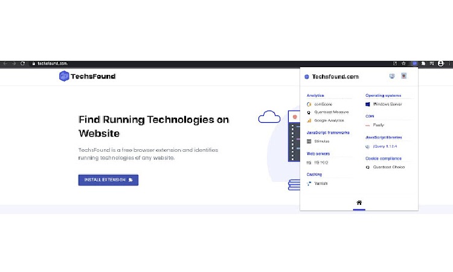The height and width of the screenshot is (272, 453).
Task: Select the Quantcast Measure entry
Action: point(332,112)
